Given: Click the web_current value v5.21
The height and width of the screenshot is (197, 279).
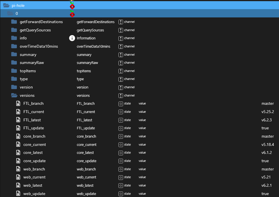Looking at the screenshot, I should tap(266, 177).
